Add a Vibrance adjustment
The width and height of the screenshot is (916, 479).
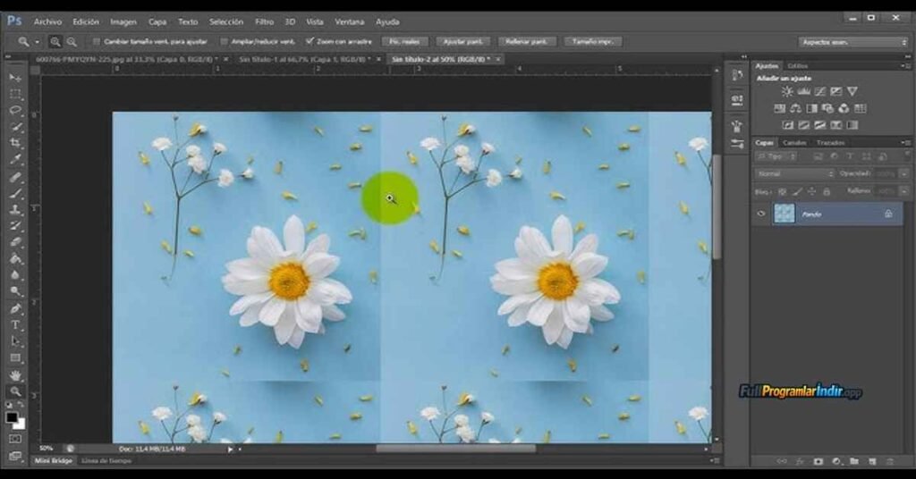tap(852, 91)
